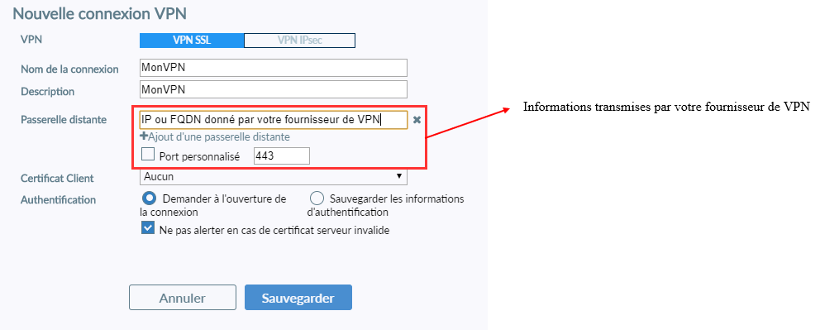Click the plus icon to add a gateway
The height and width of the screenshot is (330, 820).
(x=144, y=137)
